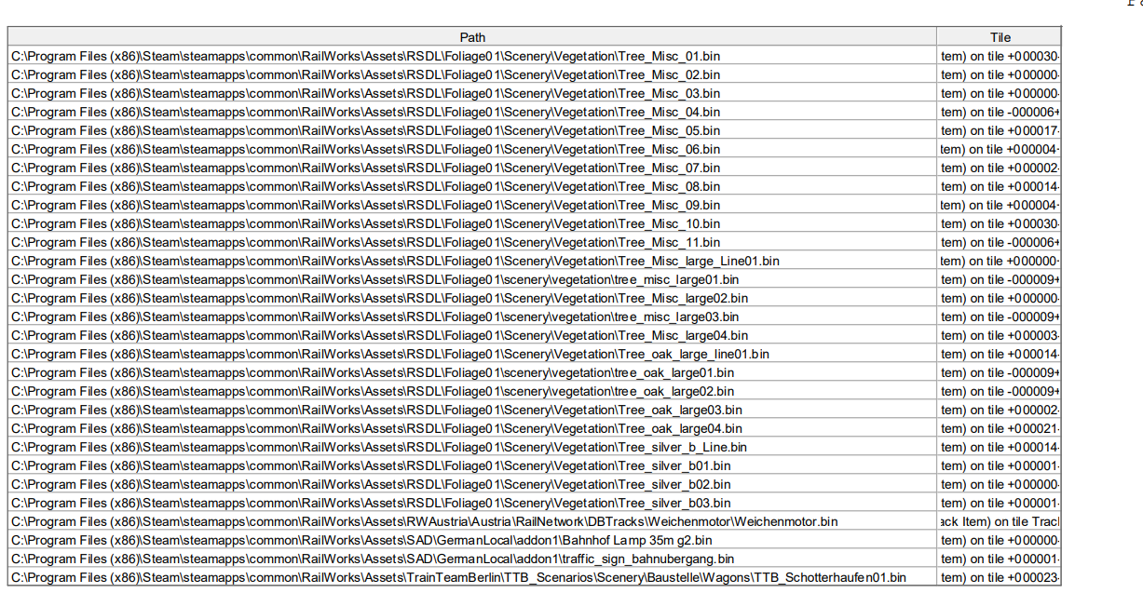Viewport: 1143px width, 593px height.
Task: Select the tree_misc_large03.bin path row
Action: click(x=472, y=317)
